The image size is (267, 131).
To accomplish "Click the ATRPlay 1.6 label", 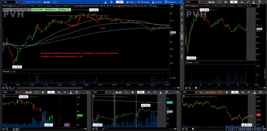I will pos(52,10).
